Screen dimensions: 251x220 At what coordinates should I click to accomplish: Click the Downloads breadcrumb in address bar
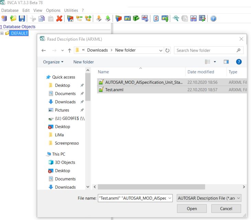click(x=98, y=50)
